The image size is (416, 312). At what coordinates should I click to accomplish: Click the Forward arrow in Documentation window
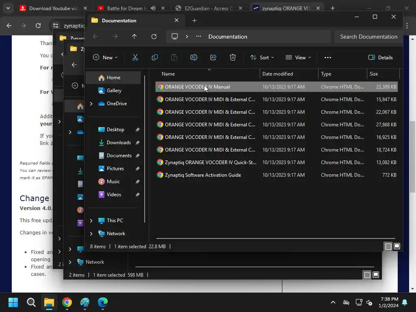pyautogui.click(x=115, y=37)
